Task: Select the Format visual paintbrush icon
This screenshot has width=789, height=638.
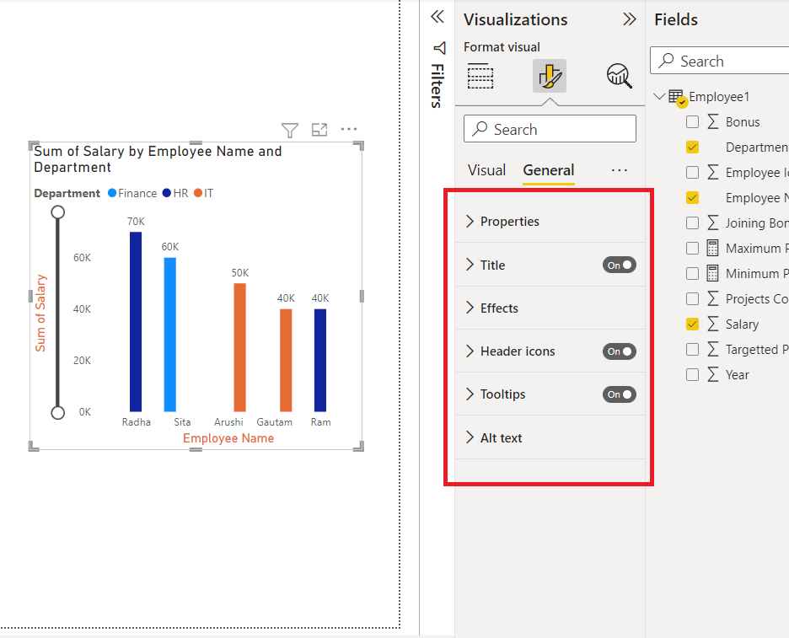Action: click(x=550, y=76)
